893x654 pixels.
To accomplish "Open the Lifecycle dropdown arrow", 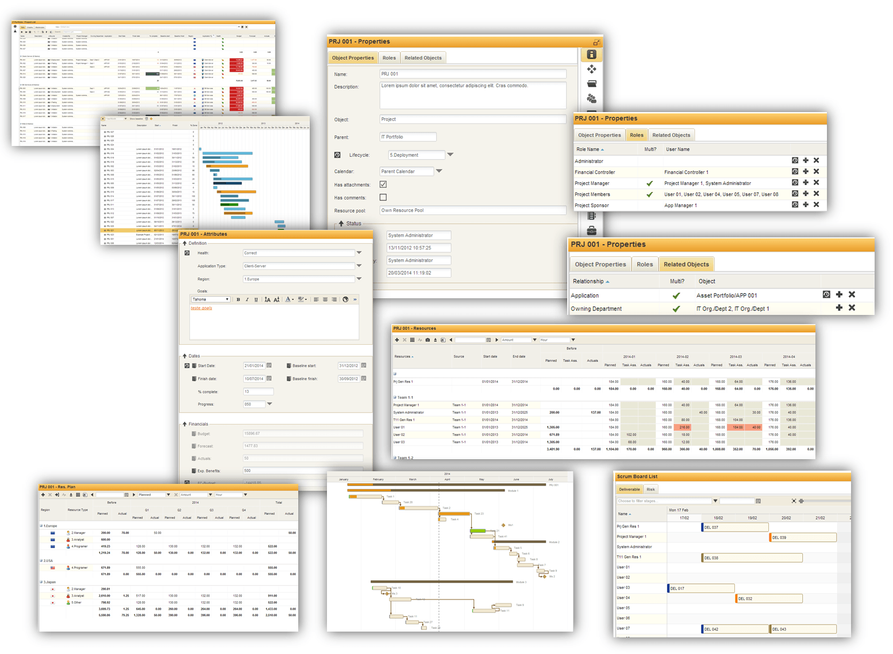I will click(451, 155).
